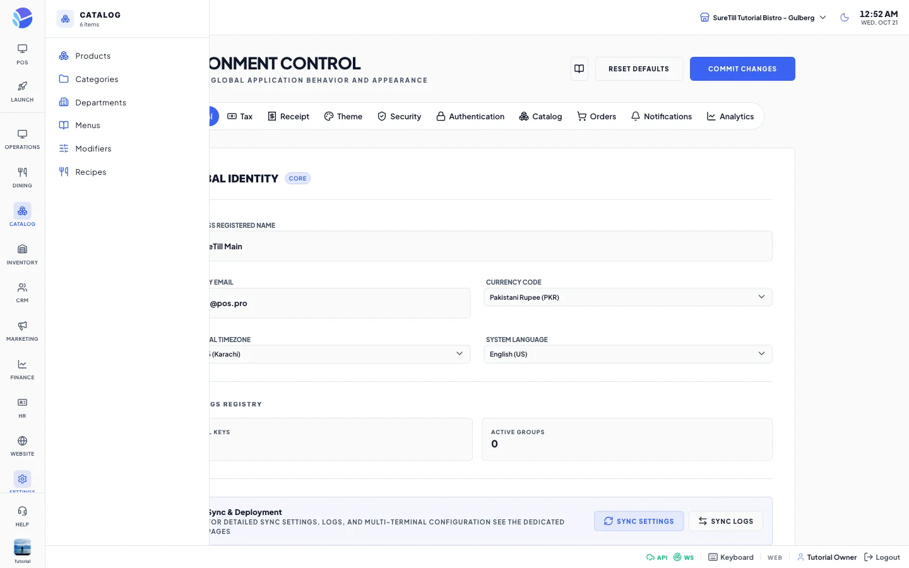Open the Dining sidebar section
The width and height of the screenshot is (909, 568).
(22, 178)
